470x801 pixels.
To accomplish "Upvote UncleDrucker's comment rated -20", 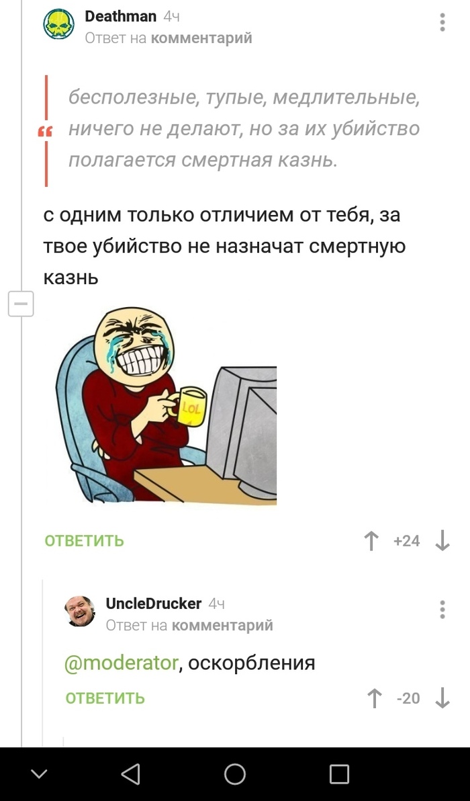I will (375, 698).
